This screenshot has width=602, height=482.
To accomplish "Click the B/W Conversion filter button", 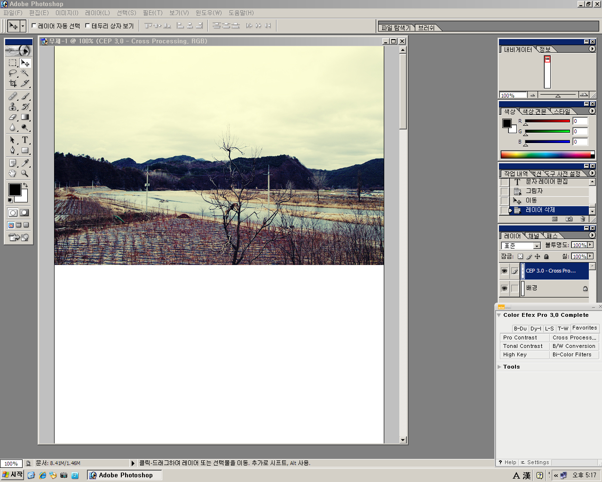I will [x=574, y=346].
